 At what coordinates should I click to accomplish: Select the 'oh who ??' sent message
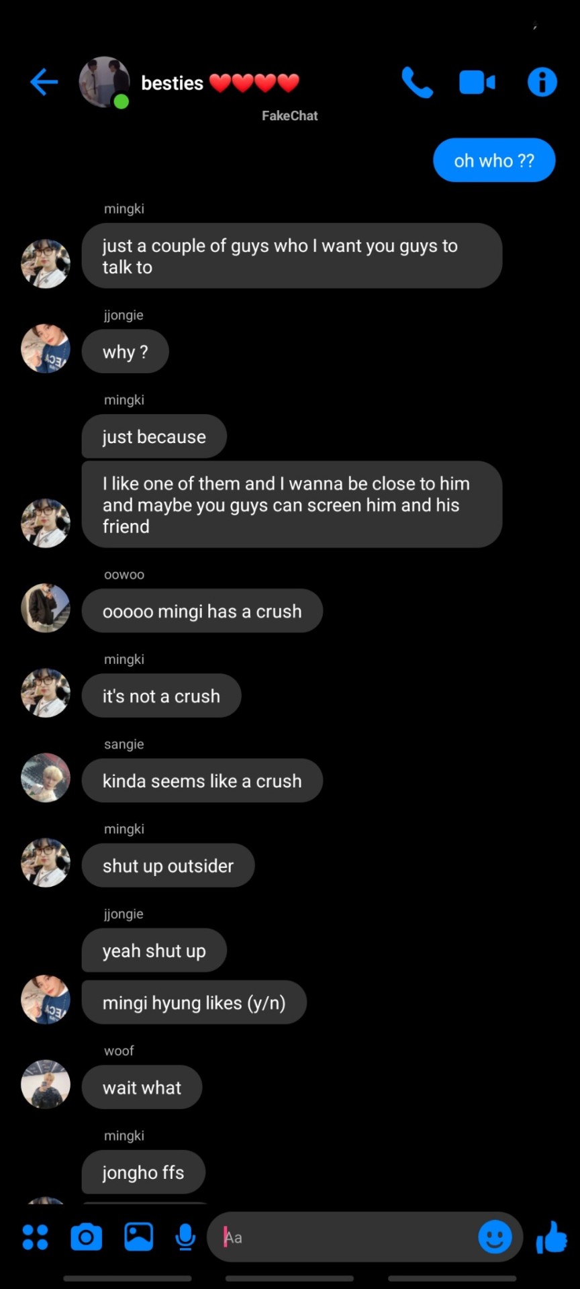pos(494,160)
